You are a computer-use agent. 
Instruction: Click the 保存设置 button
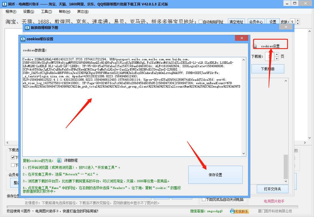[x=215, y=175]
